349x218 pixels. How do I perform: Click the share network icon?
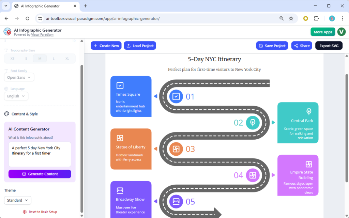pos(295,46)
